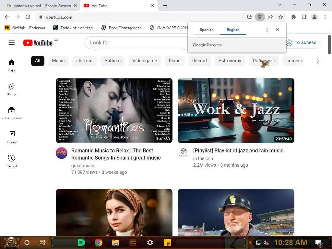Open Playlist of jazz and rain music title
This screenshot has height=249, width=332.
(239, 150)
